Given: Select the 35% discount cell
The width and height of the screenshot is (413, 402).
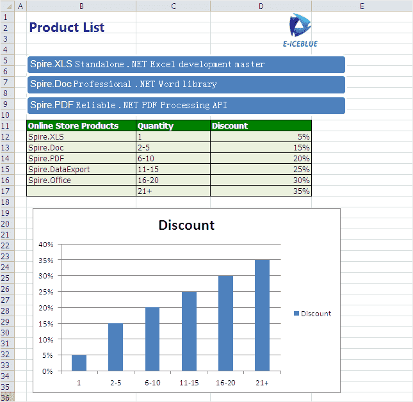Looking at the screenshot, I should point(261,191).
